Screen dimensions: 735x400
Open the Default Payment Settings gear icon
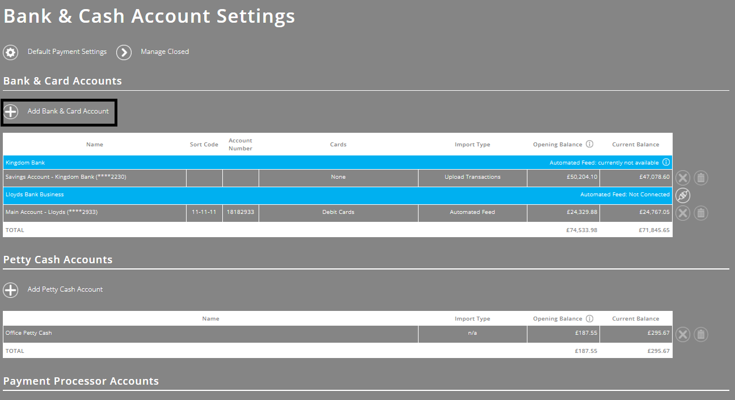coord(10,52)
